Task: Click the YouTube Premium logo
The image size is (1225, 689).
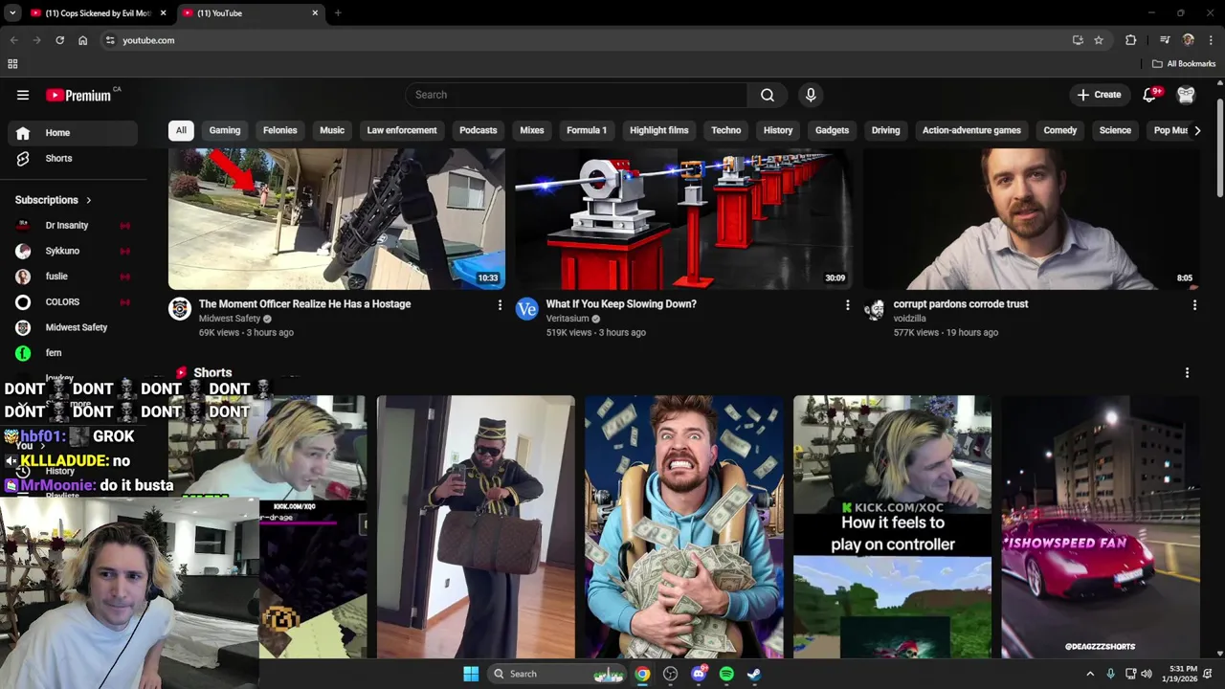Action: tap(80, 95)
